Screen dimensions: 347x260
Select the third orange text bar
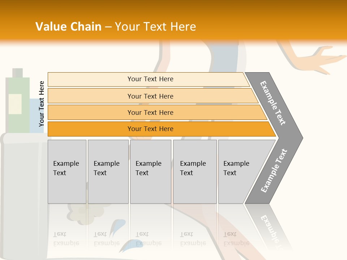(150, 112)
